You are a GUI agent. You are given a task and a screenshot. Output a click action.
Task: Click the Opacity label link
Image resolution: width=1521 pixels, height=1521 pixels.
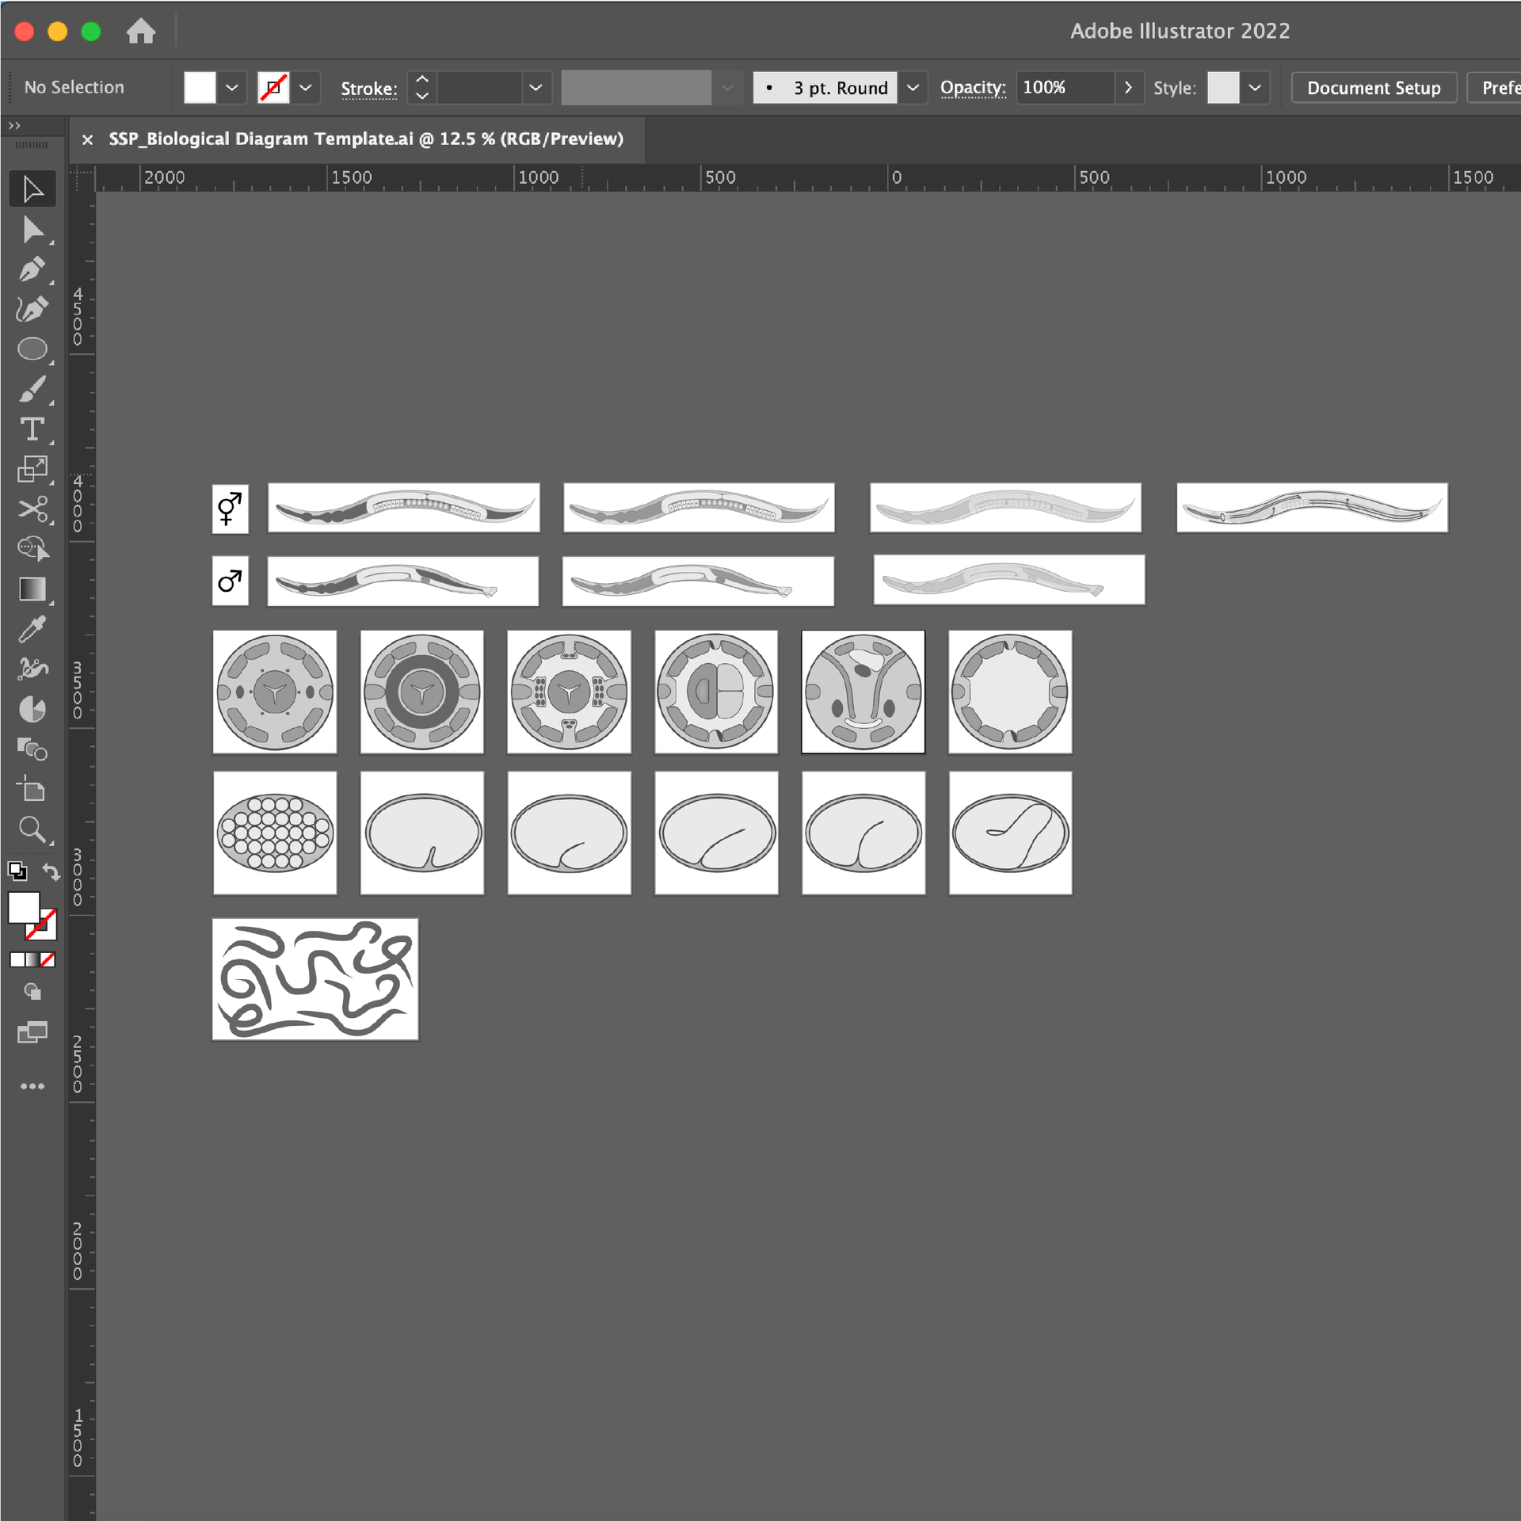pos(973,88)
